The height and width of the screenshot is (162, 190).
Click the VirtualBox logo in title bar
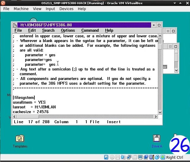(3, 3)
